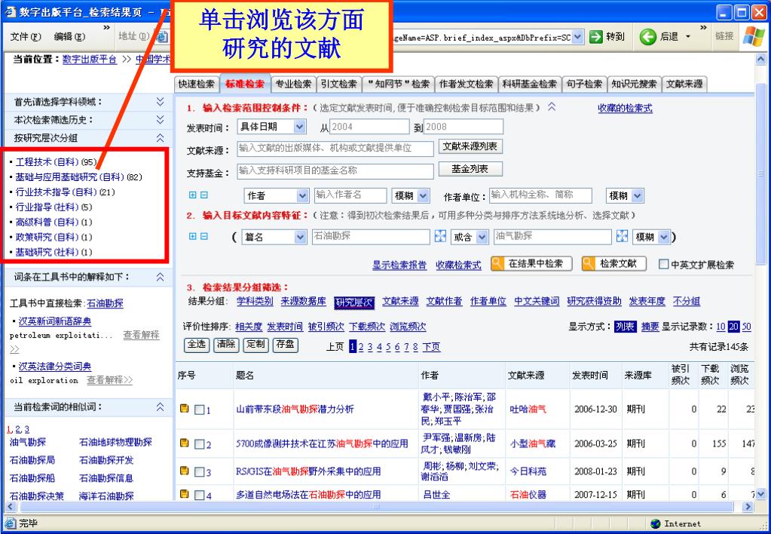Click the Internet zone globe in the status bar
The image size is (771, 534).
pyautogui.click(x=656, y=523)
